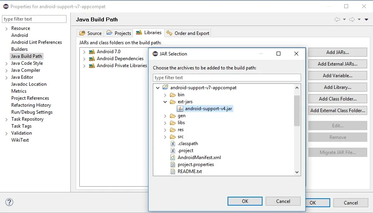Image resolution: width=373 pixels, height=213 pixels.
Task: Expand the Validation node
Action: click(x=7, y=133)
